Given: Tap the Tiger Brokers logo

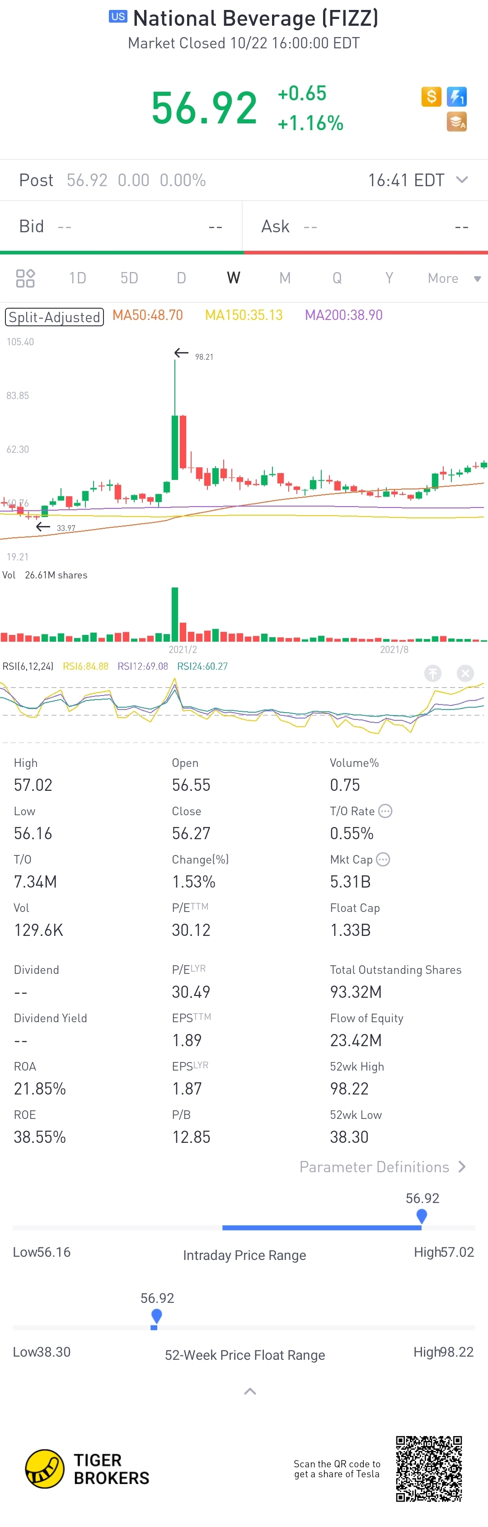Looking at the screenshot, I should [87, 1468].
